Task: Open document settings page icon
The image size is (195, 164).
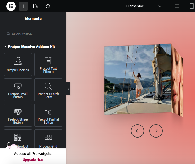Action: [35, 6]
